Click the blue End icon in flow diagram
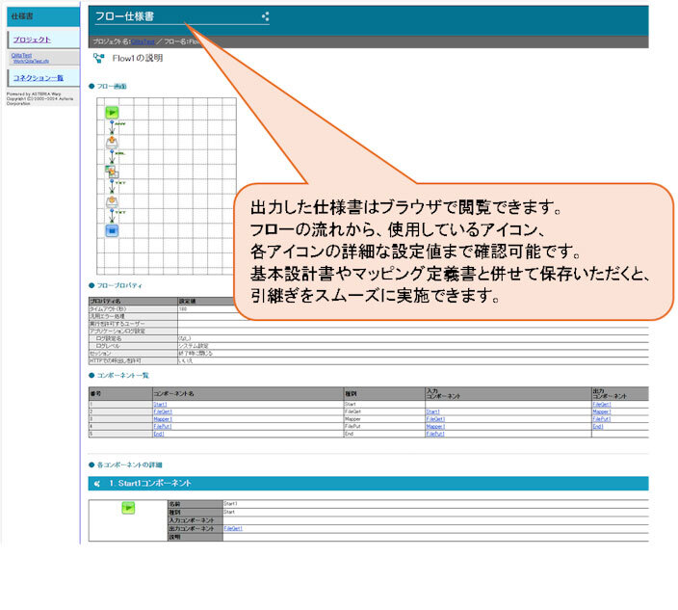This screenshot has height=610, width=678. click(112, 231)
